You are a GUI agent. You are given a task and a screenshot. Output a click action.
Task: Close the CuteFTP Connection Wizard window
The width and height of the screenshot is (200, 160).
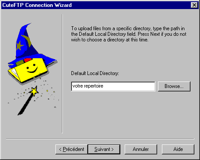point(194,5)
